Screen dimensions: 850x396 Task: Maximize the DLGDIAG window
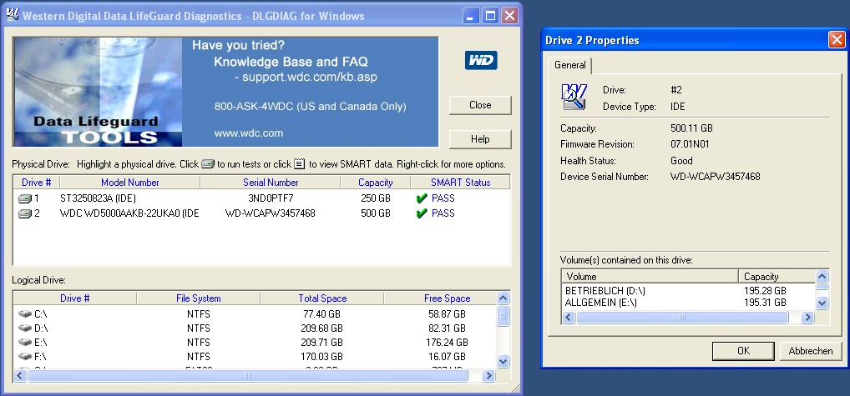(490, 16)
